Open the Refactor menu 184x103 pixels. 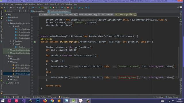(40, 4)
